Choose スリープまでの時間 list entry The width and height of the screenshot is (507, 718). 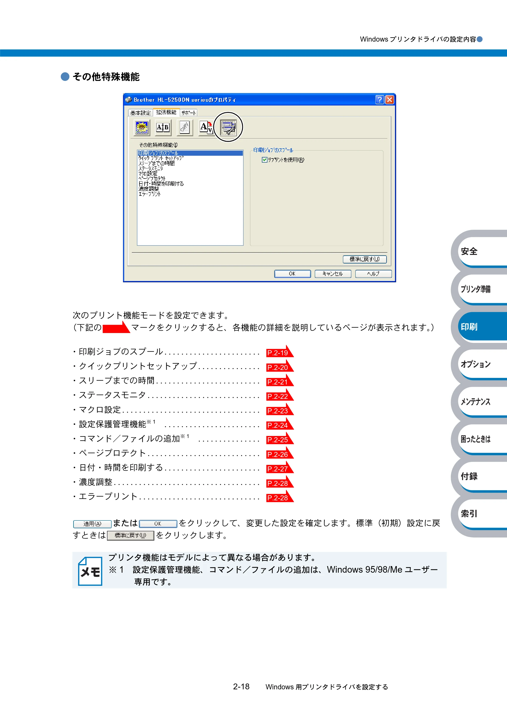pyautogui.click(x=190, y=163)
